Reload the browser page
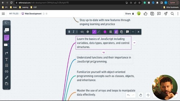Image resolution: width=180 pixels, height=101 pixels. 11,3
